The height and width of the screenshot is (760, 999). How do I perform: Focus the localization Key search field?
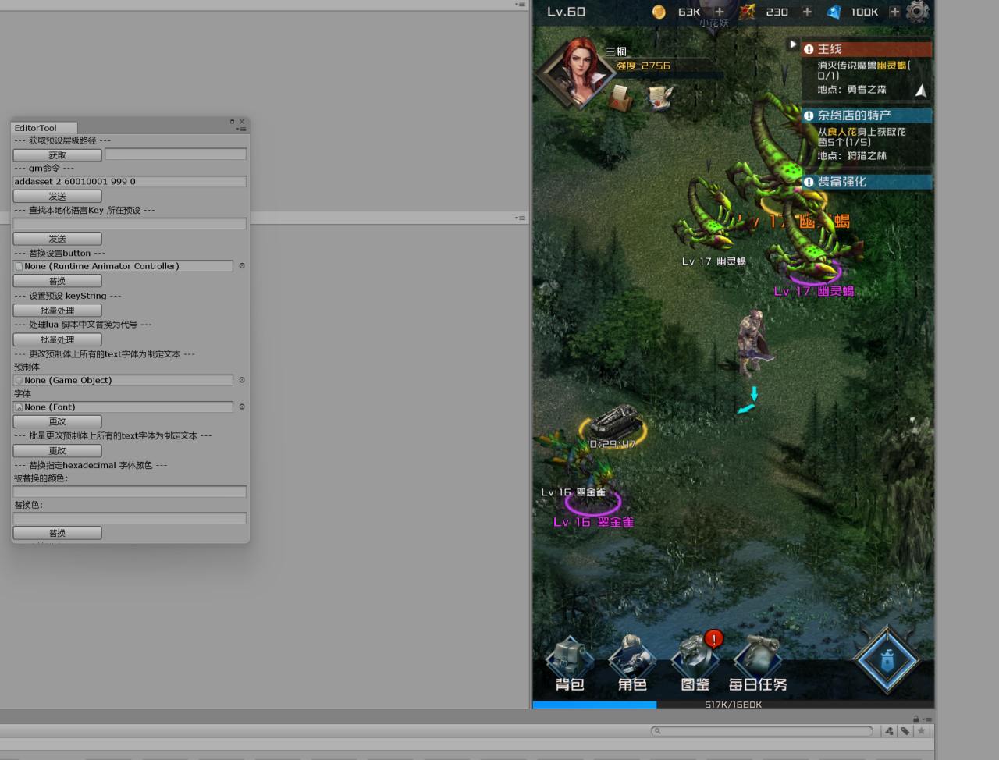click(130, 224)
